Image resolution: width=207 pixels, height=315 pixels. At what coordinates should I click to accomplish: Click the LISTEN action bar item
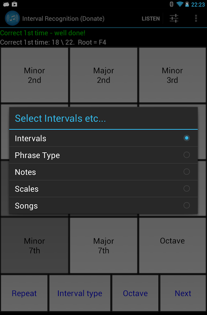tap(151, 19)
